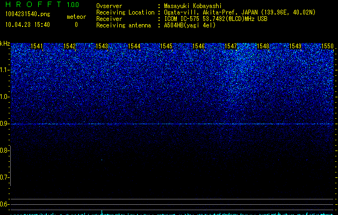Click the bright noise burst below 1547

coord(240,71)
